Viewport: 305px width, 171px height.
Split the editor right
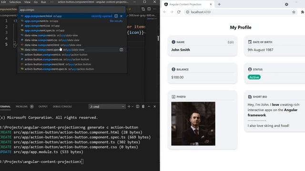point(149,9)
